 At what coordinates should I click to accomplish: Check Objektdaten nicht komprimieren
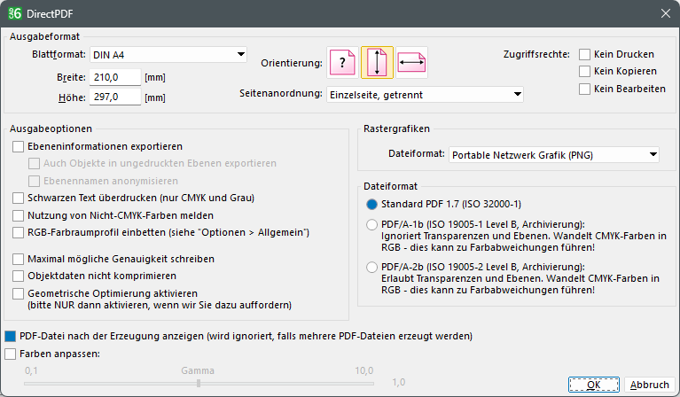(x=19, y=276)
